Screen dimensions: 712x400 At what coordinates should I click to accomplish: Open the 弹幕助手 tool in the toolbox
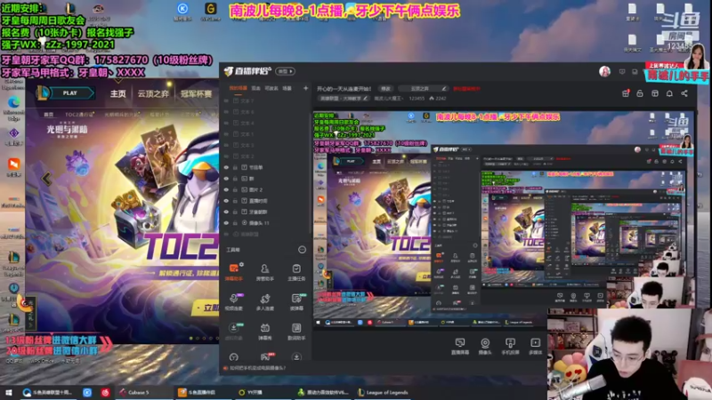(234, 272)
